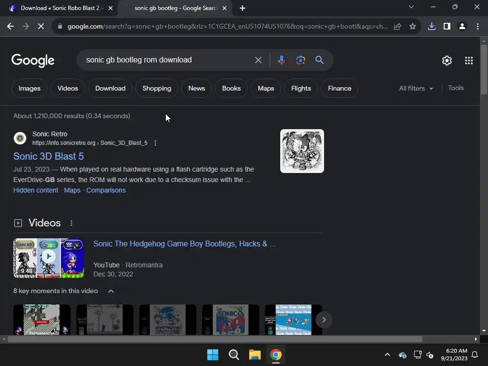Select the Shopping filter chip
This screenshot has height=366, width=488.
click(156, 88)
